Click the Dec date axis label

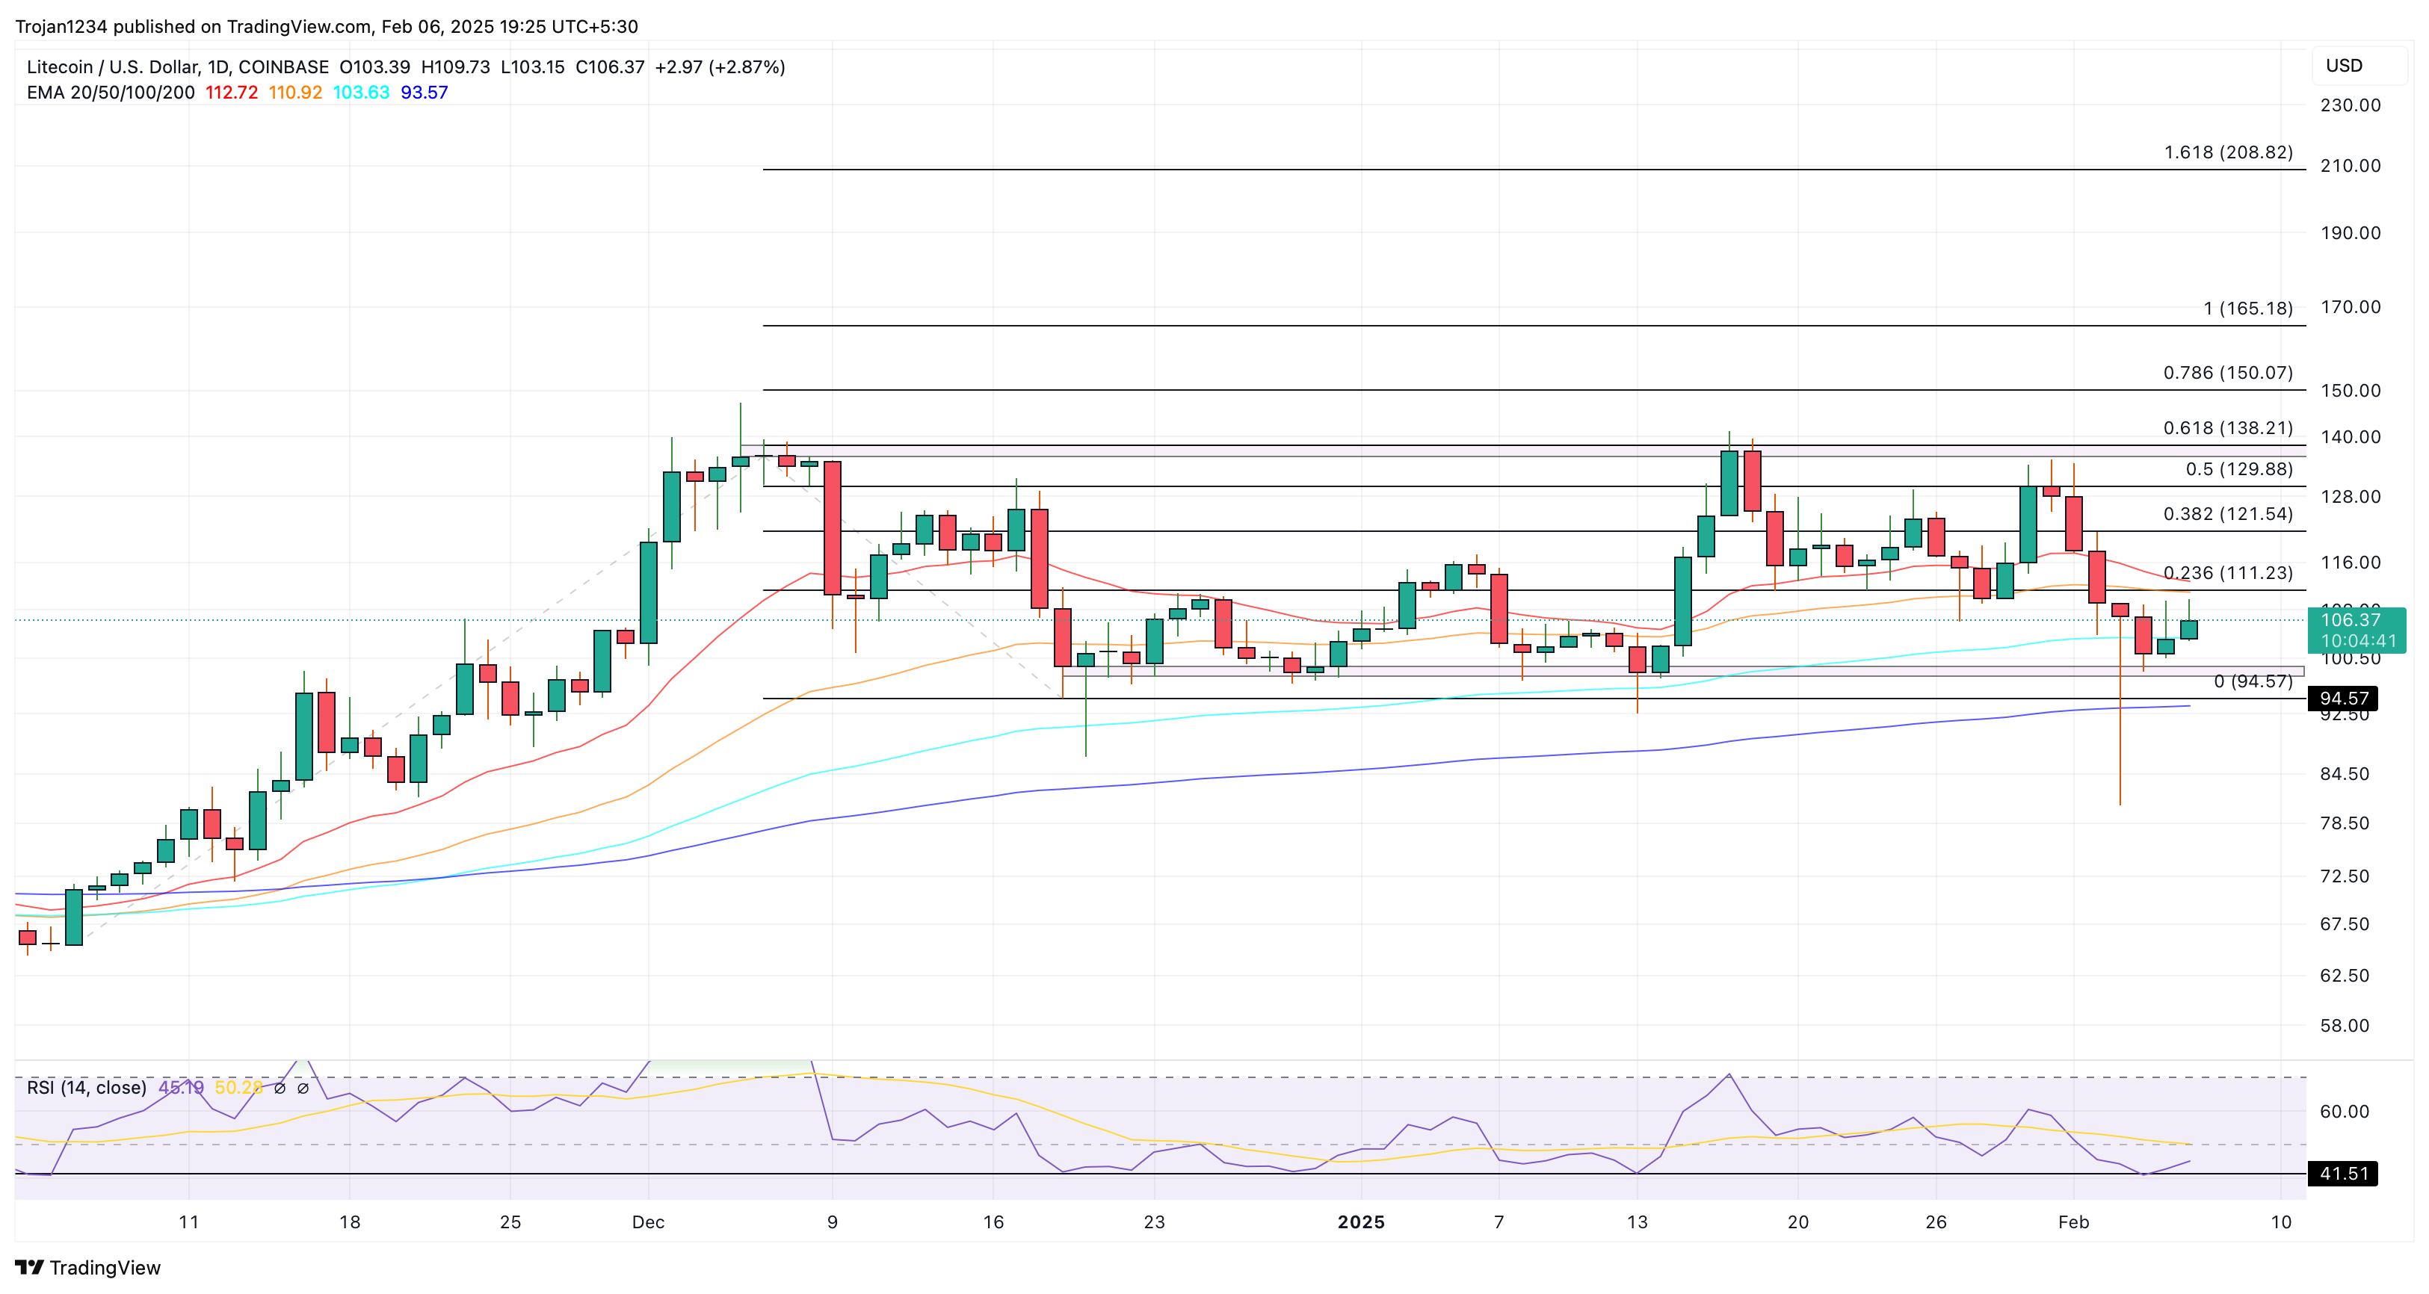649,1222
